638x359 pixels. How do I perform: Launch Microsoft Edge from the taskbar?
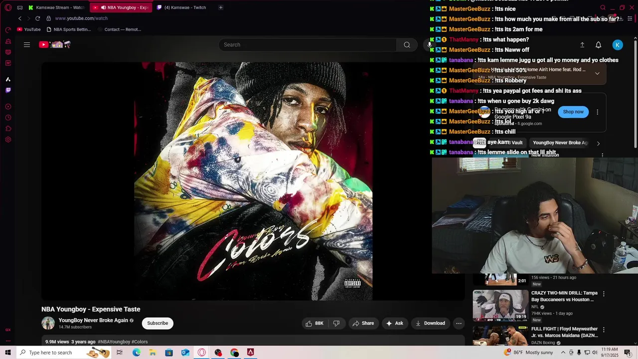point(136,353)
